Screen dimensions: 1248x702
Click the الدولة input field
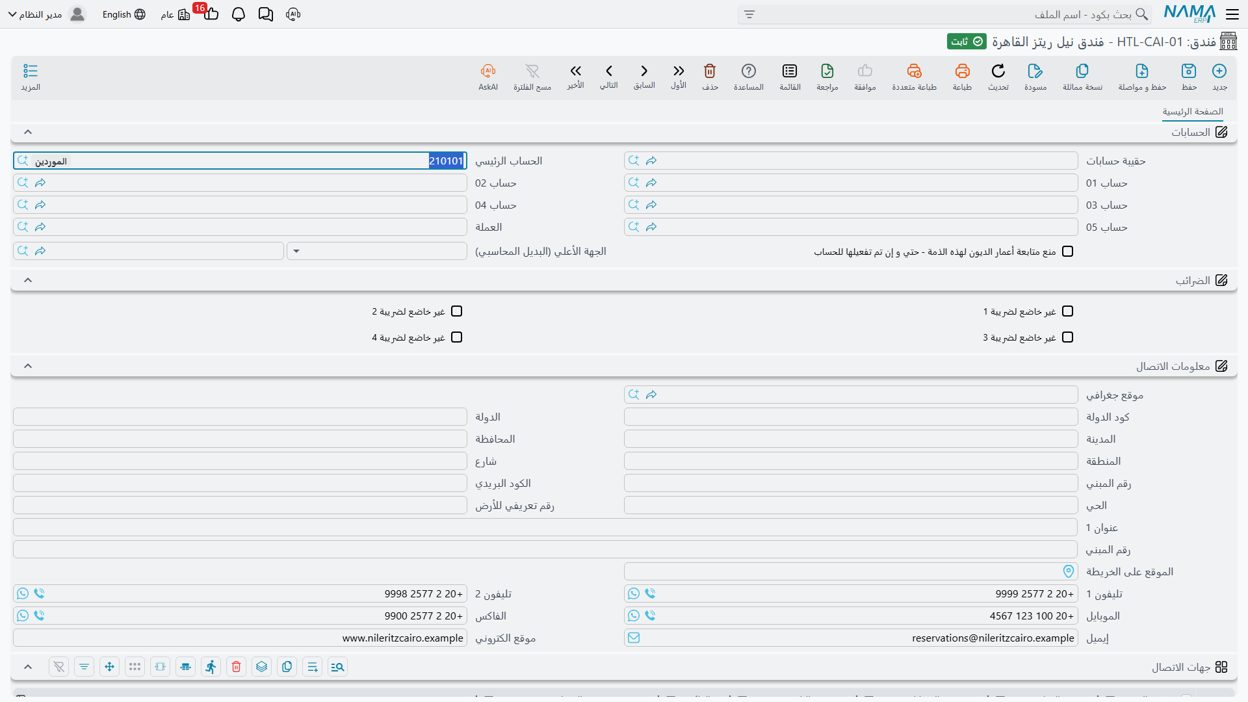[x=240, y=417]
